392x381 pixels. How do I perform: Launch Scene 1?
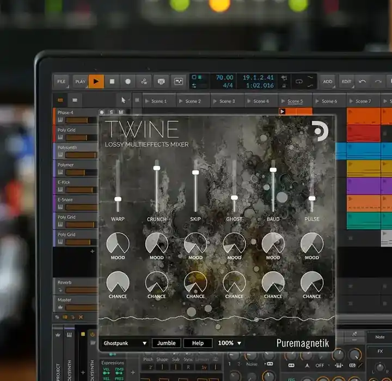(x=159, y=101)
